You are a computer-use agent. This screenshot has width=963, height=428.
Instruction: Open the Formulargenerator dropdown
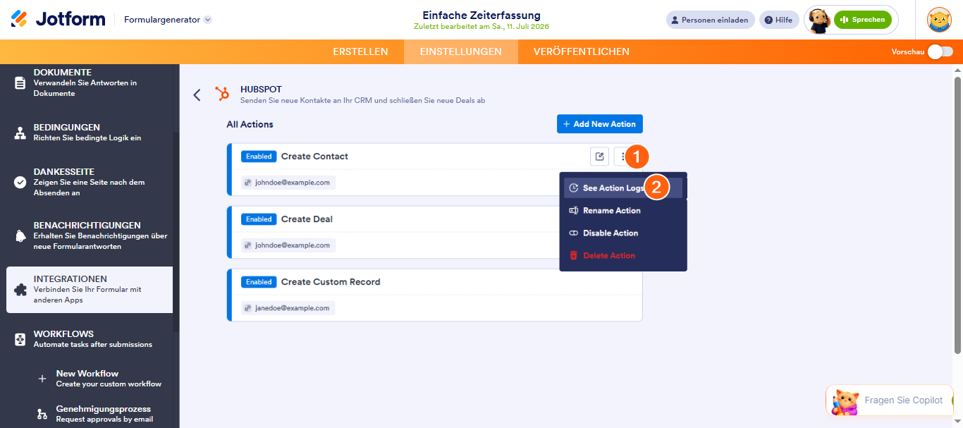click(x=168, y=20)
